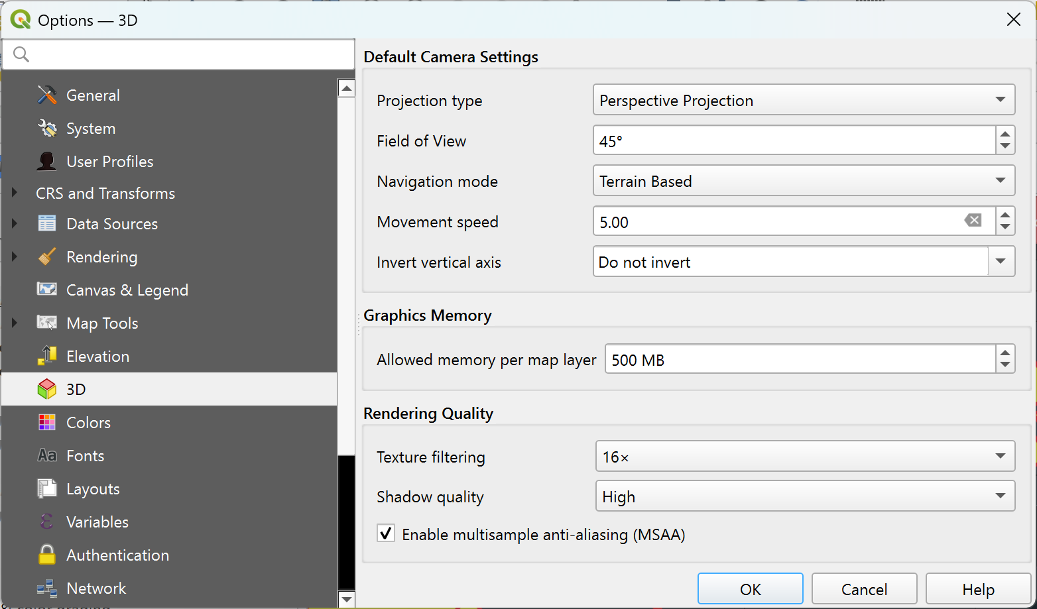This screenshot has width=1037, height=609.
Task: Click sidebar scrollbar down arrow
Action: (x=346, y=599)
